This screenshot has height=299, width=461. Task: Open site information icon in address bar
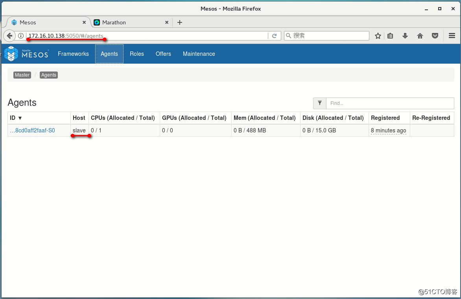(21, 36)
